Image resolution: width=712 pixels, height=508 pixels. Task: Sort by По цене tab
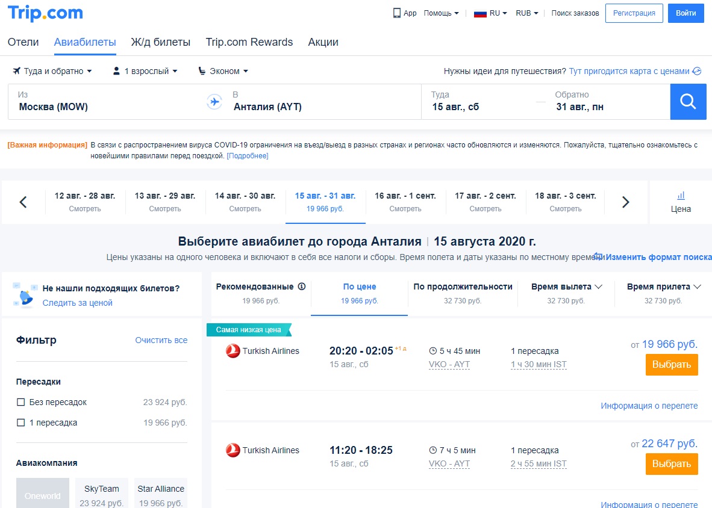pos(359,293)
